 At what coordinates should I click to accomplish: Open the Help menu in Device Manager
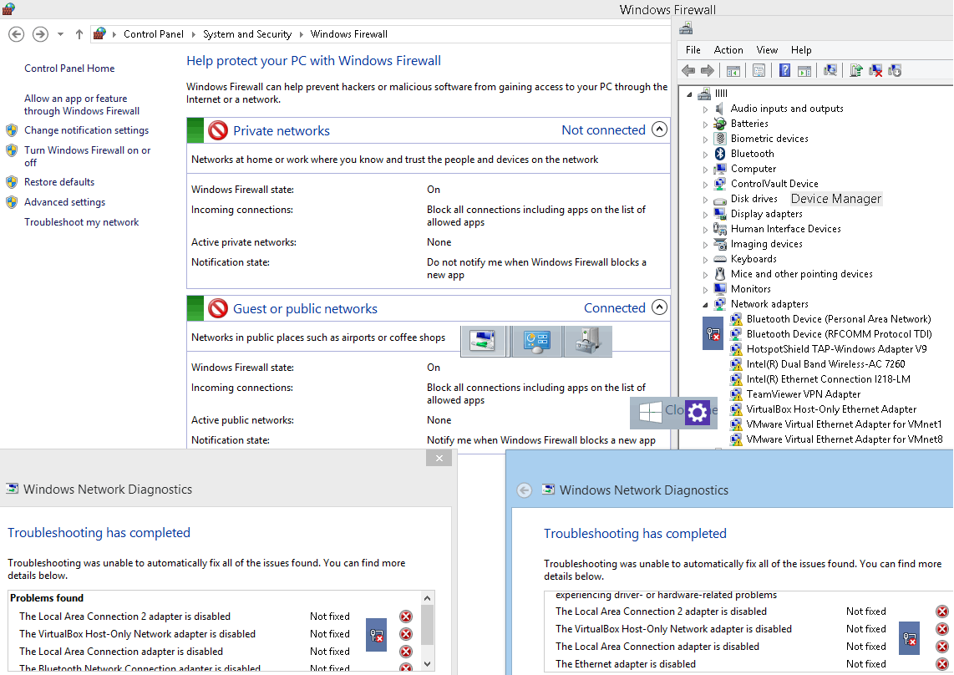pyautogui.click(x=800, y=50)
